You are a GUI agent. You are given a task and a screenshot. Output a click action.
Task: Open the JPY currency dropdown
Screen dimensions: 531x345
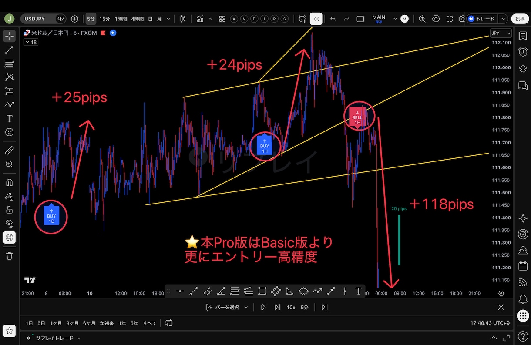[501, 33]
